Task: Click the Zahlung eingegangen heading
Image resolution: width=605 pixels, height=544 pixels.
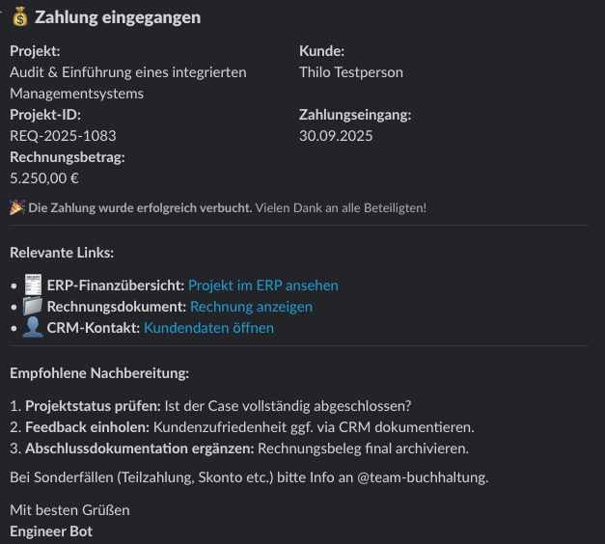Action: [x=118, y=17]
